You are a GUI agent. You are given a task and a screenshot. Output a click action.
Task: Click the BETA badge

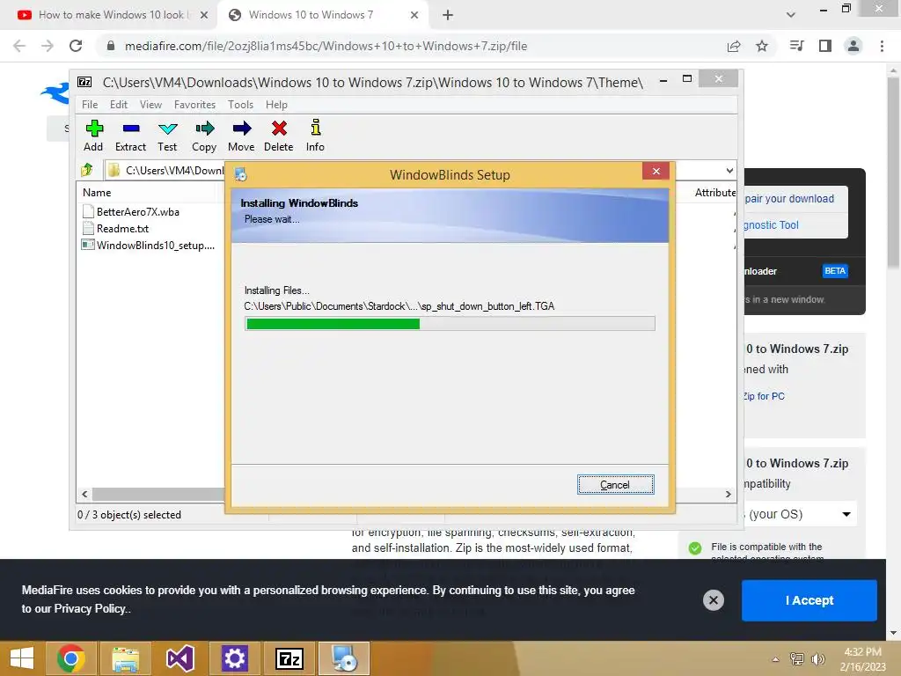point(835,271)
